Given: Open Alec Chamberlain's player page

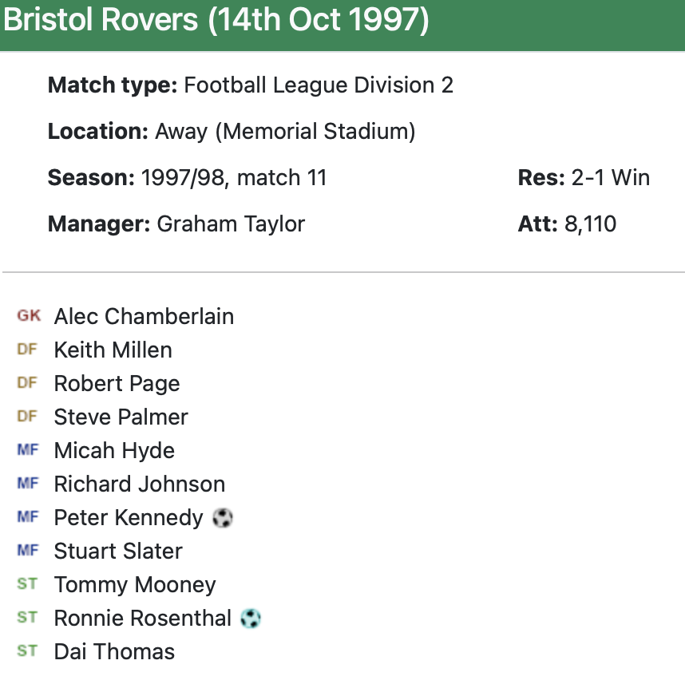Looking at the screenshot, I should pos(144,316).
